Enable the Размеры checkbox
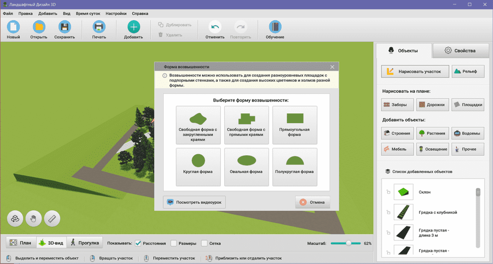The image size is (493, 264). coord(174,243)
